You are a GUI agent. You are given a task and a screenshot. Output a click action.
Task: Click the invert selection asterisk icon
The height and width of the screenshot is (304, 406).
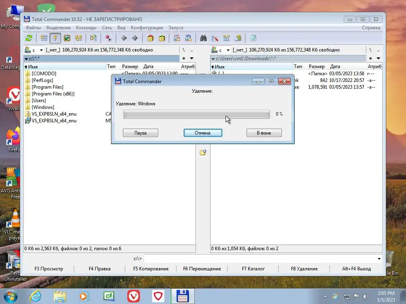108,38
